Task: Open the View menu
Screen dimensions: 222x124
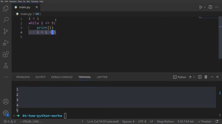Action: coord(20,1)
